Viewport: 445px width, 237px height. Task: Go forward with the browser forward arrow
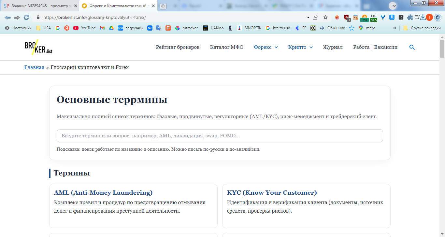click(17, 18)
